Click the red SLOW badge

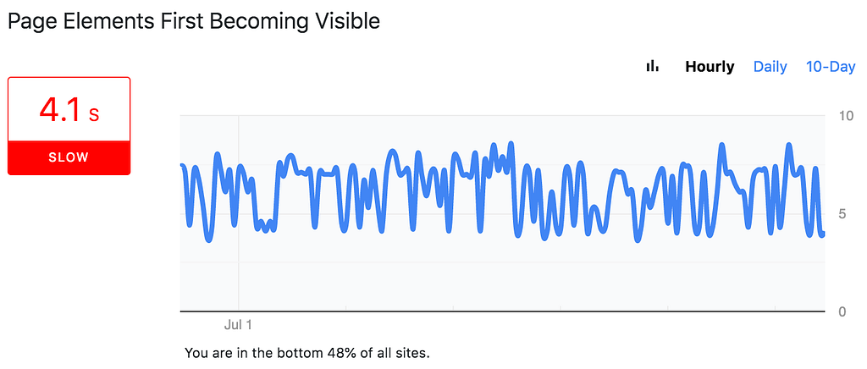point(69,157)
